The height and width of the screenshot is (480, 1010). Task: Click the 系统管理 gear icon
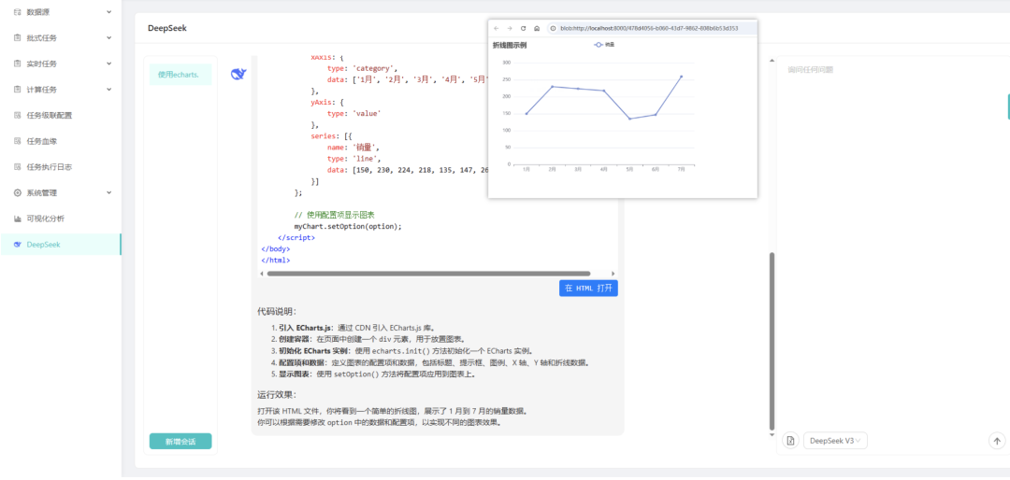18,192
